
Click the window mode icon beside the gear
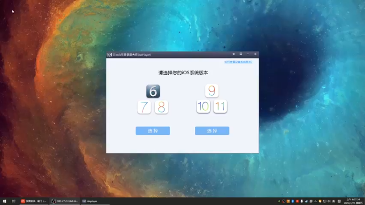[241, 54]
